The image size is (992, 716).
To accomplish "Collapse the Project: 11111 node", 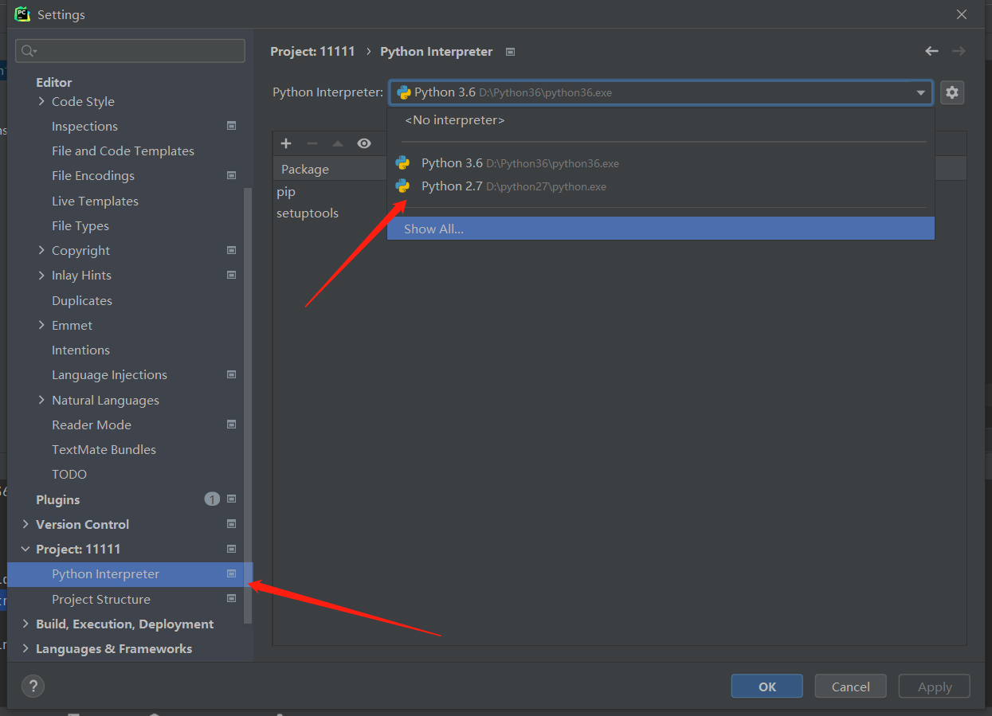I will tap(25, 549).
